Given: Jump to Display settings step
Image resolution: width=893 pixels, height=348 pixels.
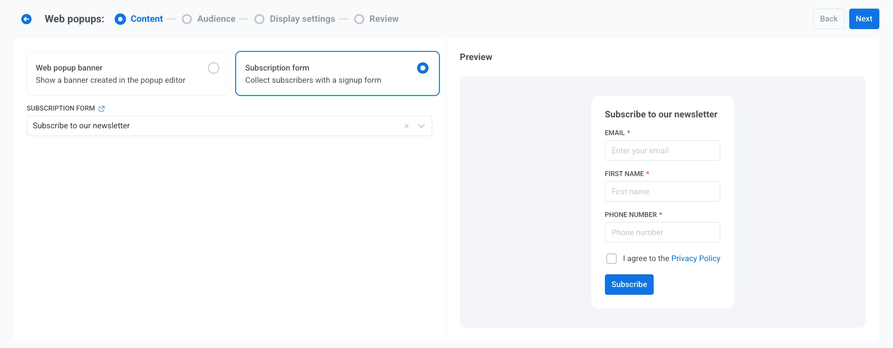Looking at the screenshot, I should pos(295,19).
